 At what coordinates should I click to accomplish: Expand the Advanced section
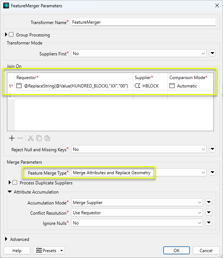pyautogui.click(x=7, y=239)
